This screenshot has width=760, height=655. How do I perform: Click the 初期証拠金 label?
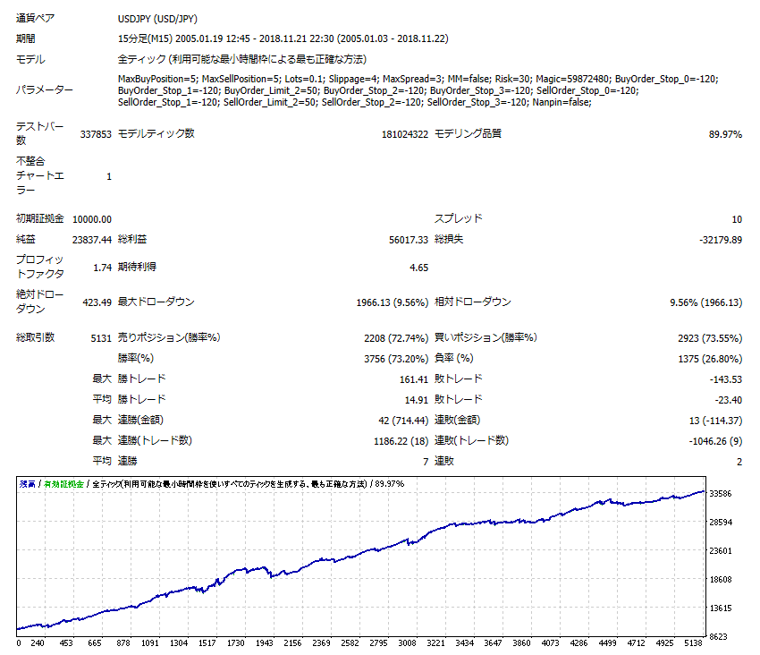39,218
